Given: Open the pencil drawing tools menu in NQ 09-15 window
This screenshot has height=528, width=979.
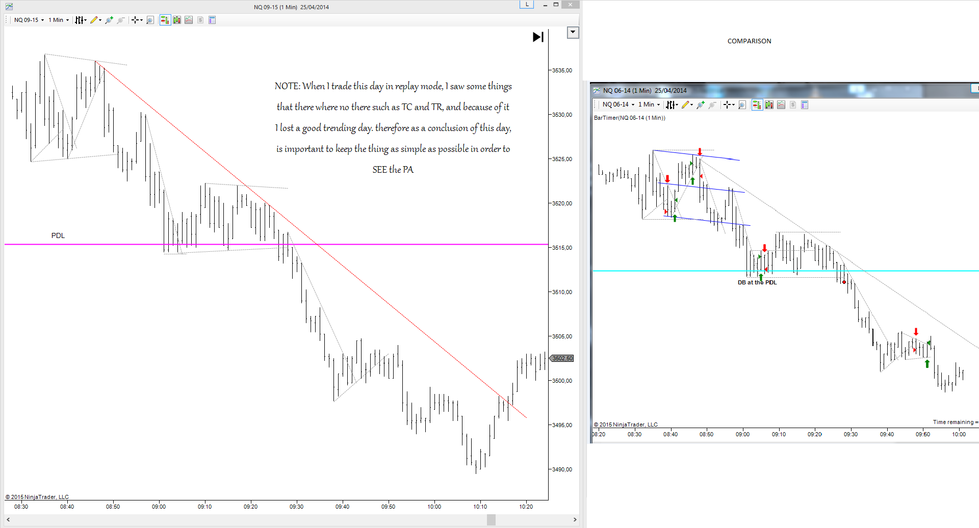Looking at the screenshot, I should 96,20.
